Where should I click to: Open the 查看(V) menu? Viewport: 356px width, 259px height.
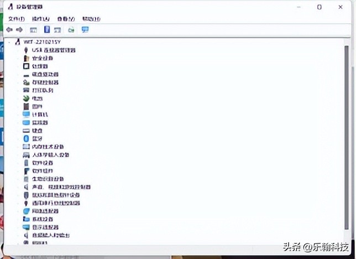tap(66, 19)
